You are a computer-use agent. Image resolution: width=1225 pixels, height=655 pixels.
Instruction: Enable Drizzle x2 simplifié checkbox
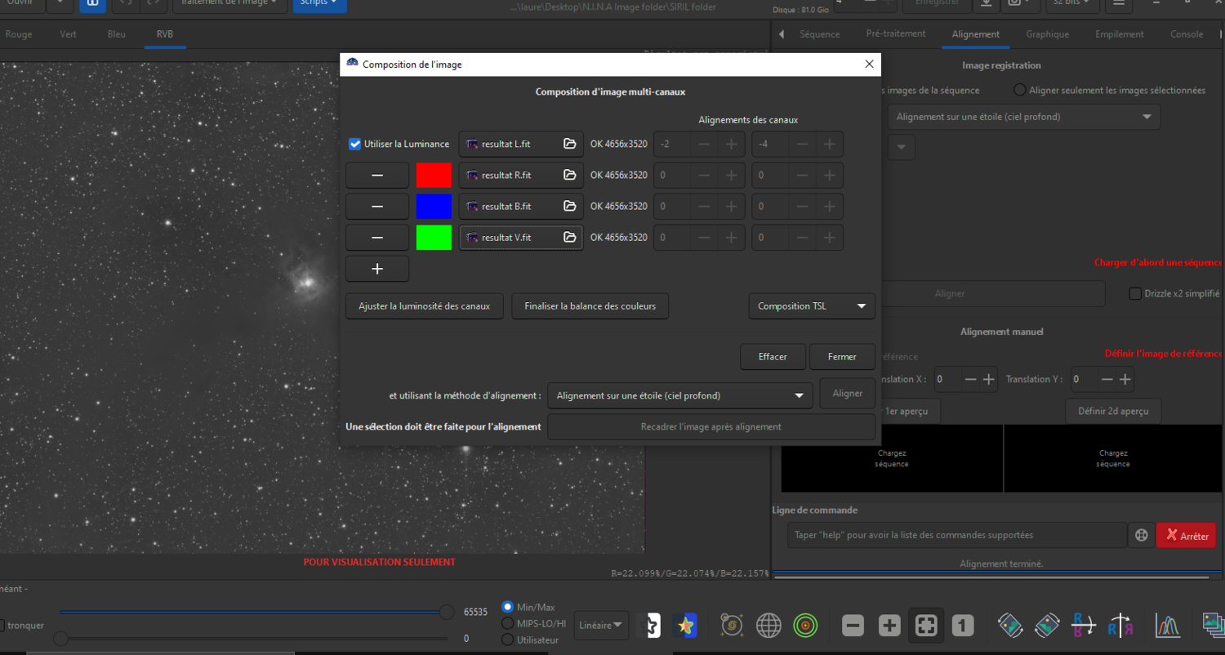[x=1135, y=293]
